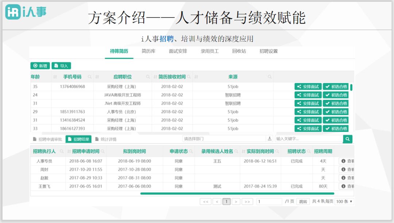Click 初选合格 in the first resume row
This screenshot has height=223, width=394.
(x=336, y=86)
